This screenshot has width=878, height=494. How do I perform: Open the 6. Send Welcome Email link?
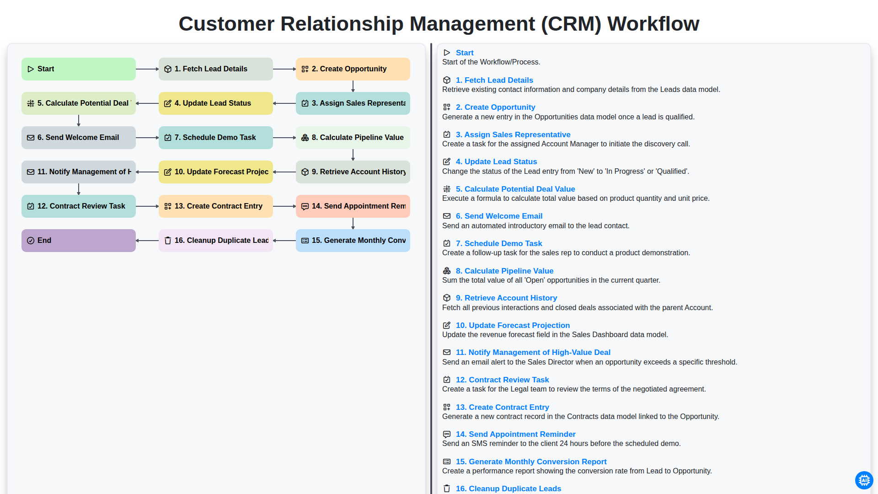tap(499, 216)
